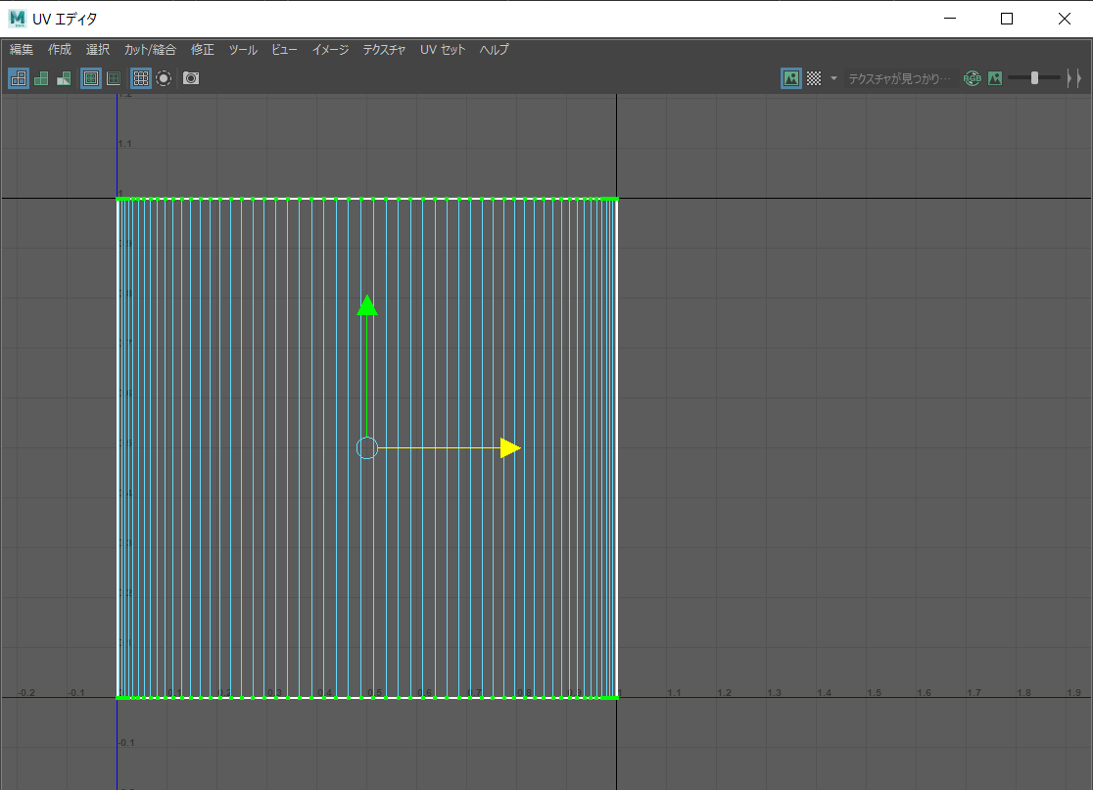This screenshot has height=790, width=1093.
Task: Click the manipulator center circle handle
Action: 367,448
